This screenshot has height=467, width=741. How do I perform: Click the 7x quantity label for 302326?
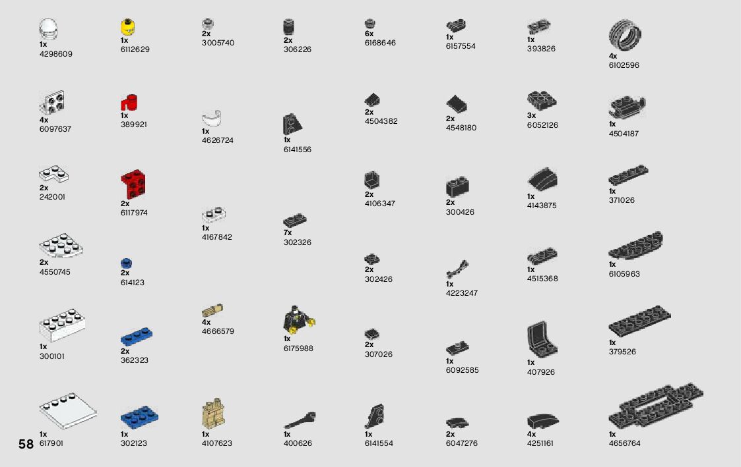coord(287,233)
